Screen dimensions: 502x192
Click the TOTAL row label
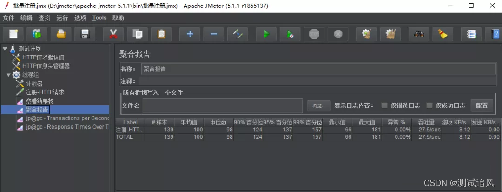point(130,137)
